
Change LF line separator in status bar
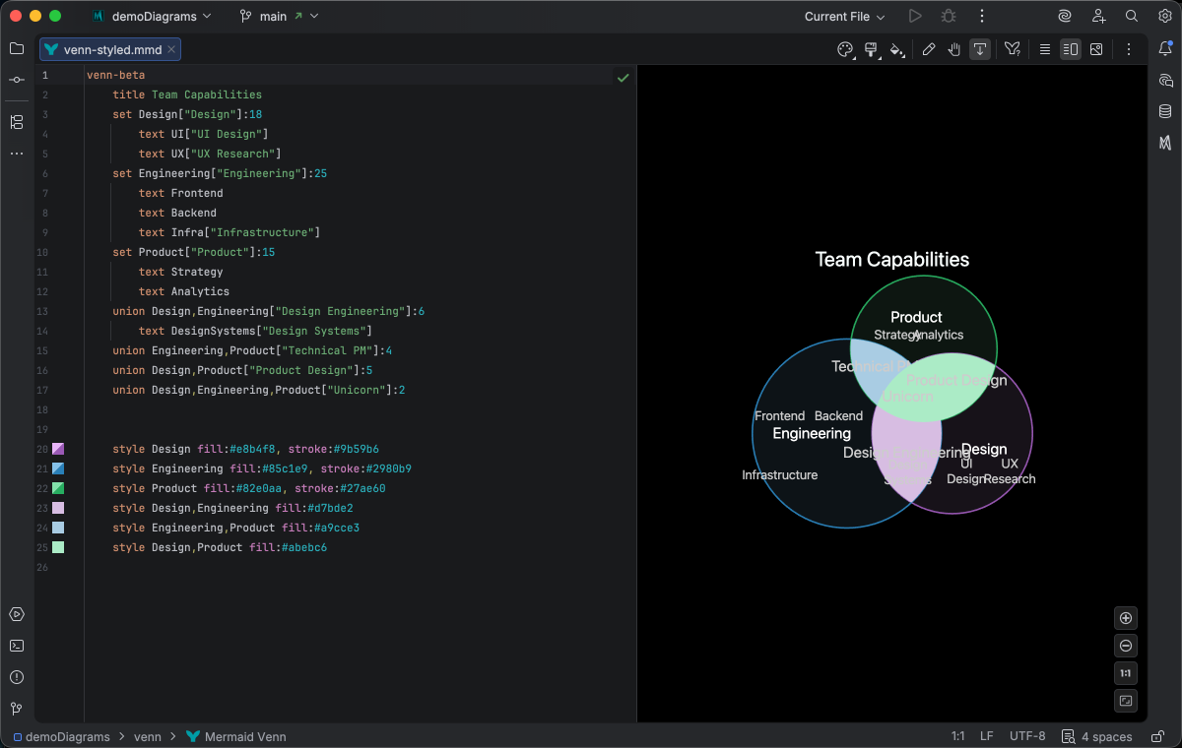pos(987,736)
